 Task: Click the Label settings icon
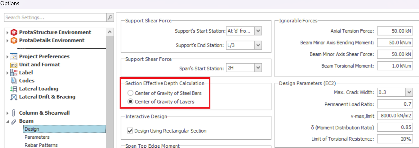coord(14,73)
